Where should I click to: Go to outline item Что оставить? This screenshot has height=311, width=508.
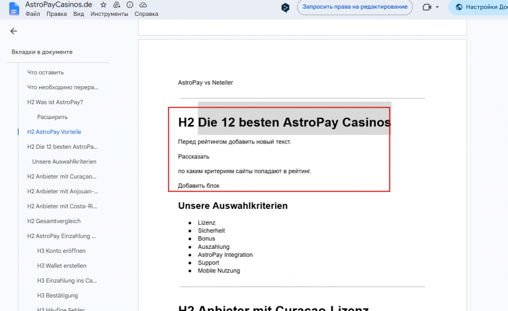[x=46, y=73]
